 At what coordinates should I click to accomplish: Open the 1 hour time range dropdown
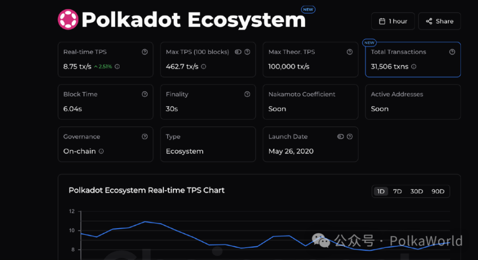[x=393, y=21]
